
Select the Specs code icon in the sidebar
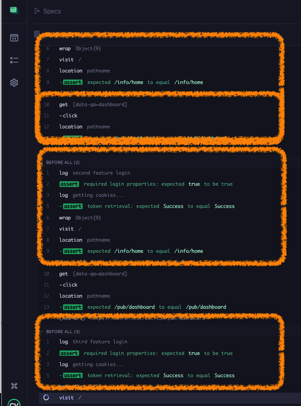coord(14,38)
